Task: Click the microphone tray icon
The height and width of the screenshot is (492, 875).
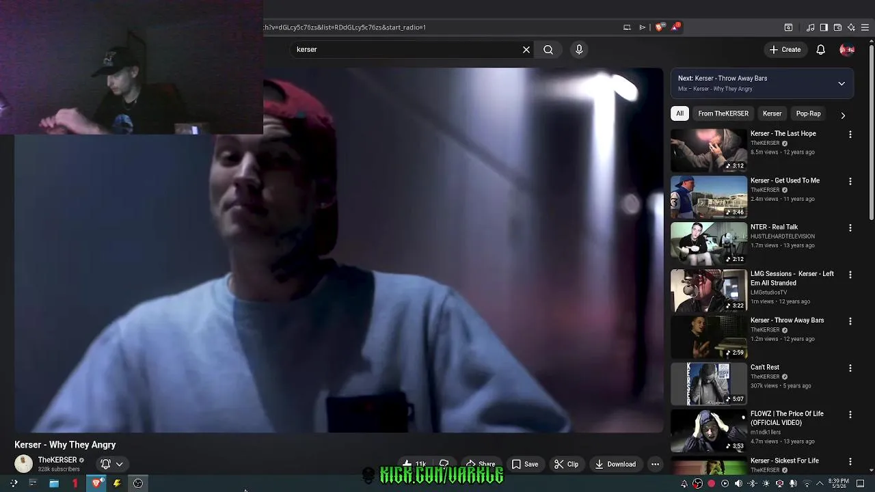Action: click(x=793, y=483)
